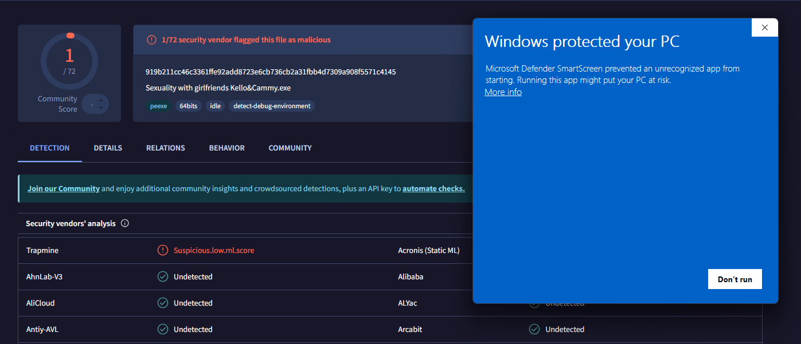The width and height of the screenshot is (801, 344).
Task: Downvote the community score with down arrow
Action: pyautogui.click(x=101, y=108)
